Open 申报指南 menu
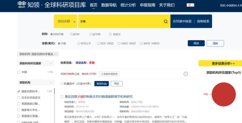The image size is (242, 123). click(x=148, y=5)
